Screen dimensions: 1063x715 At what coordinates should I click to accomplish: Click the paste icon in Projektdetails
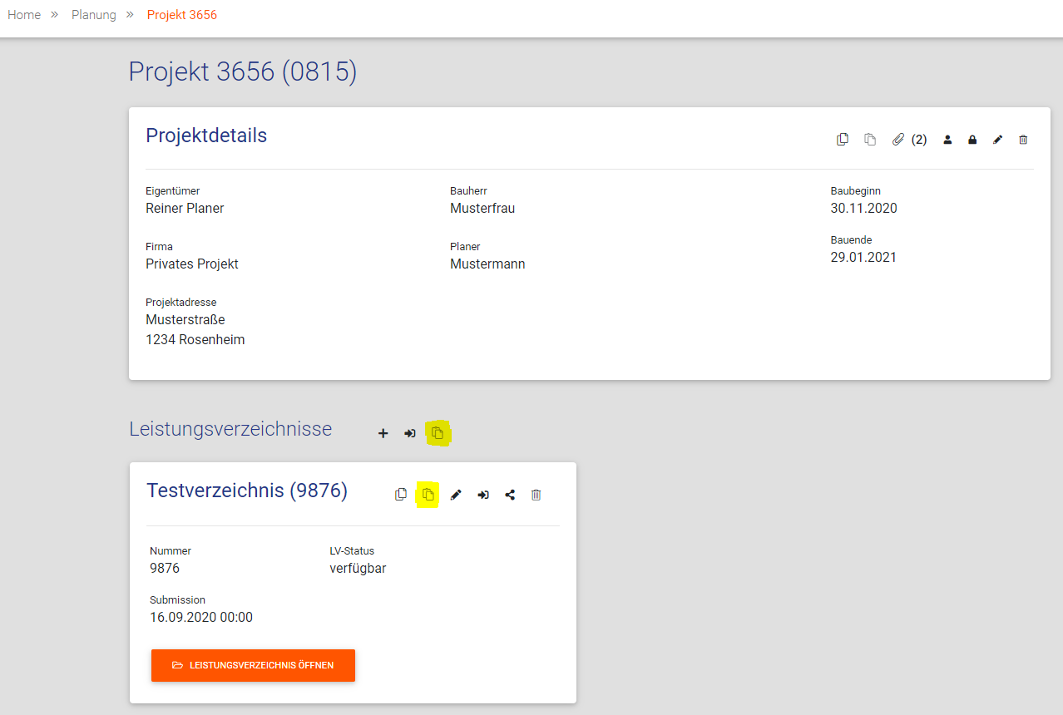point(870,140)
